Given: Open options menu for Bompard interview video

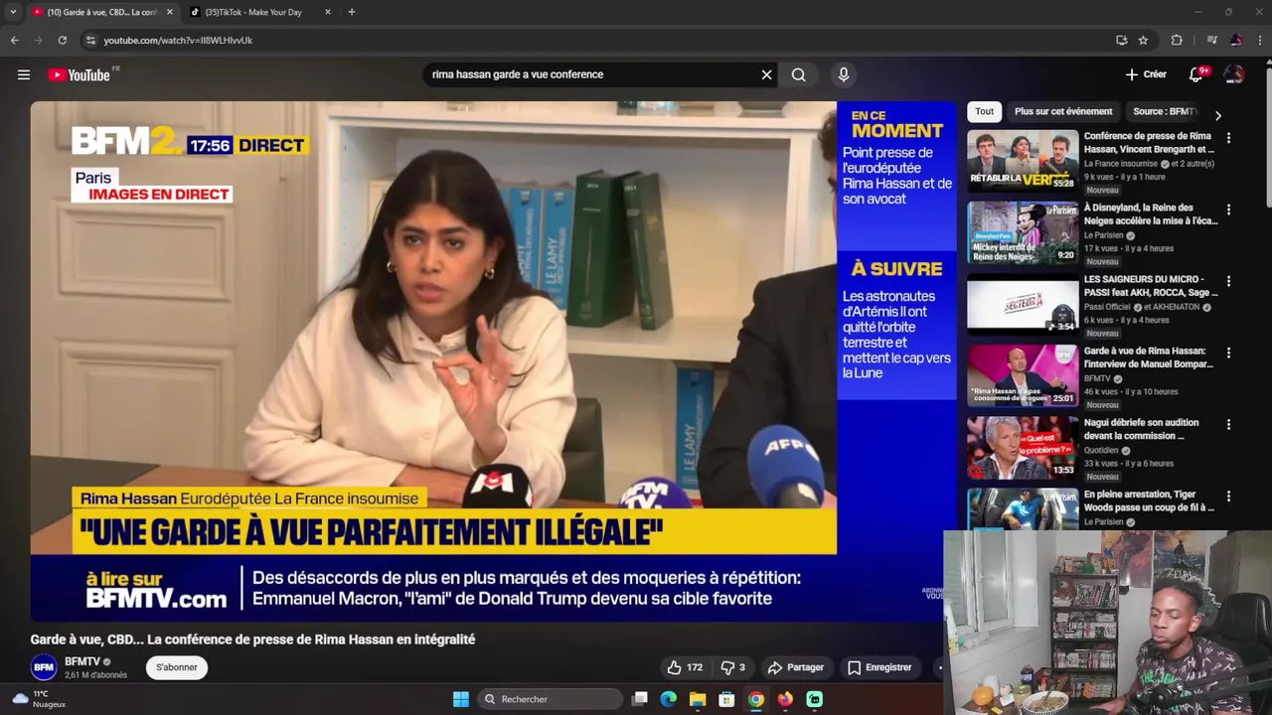Looking at the screenshot, I should [1228, 353].
